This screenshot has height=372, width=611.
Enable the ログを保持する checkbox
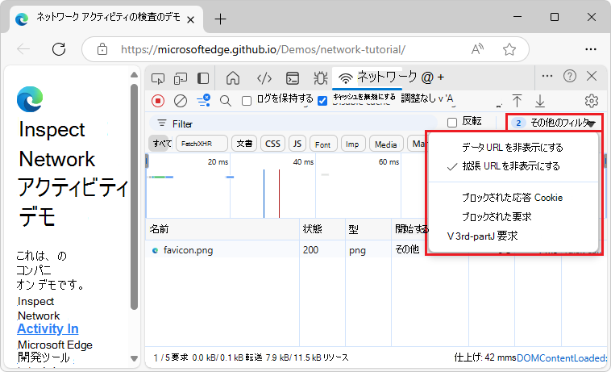247,101
